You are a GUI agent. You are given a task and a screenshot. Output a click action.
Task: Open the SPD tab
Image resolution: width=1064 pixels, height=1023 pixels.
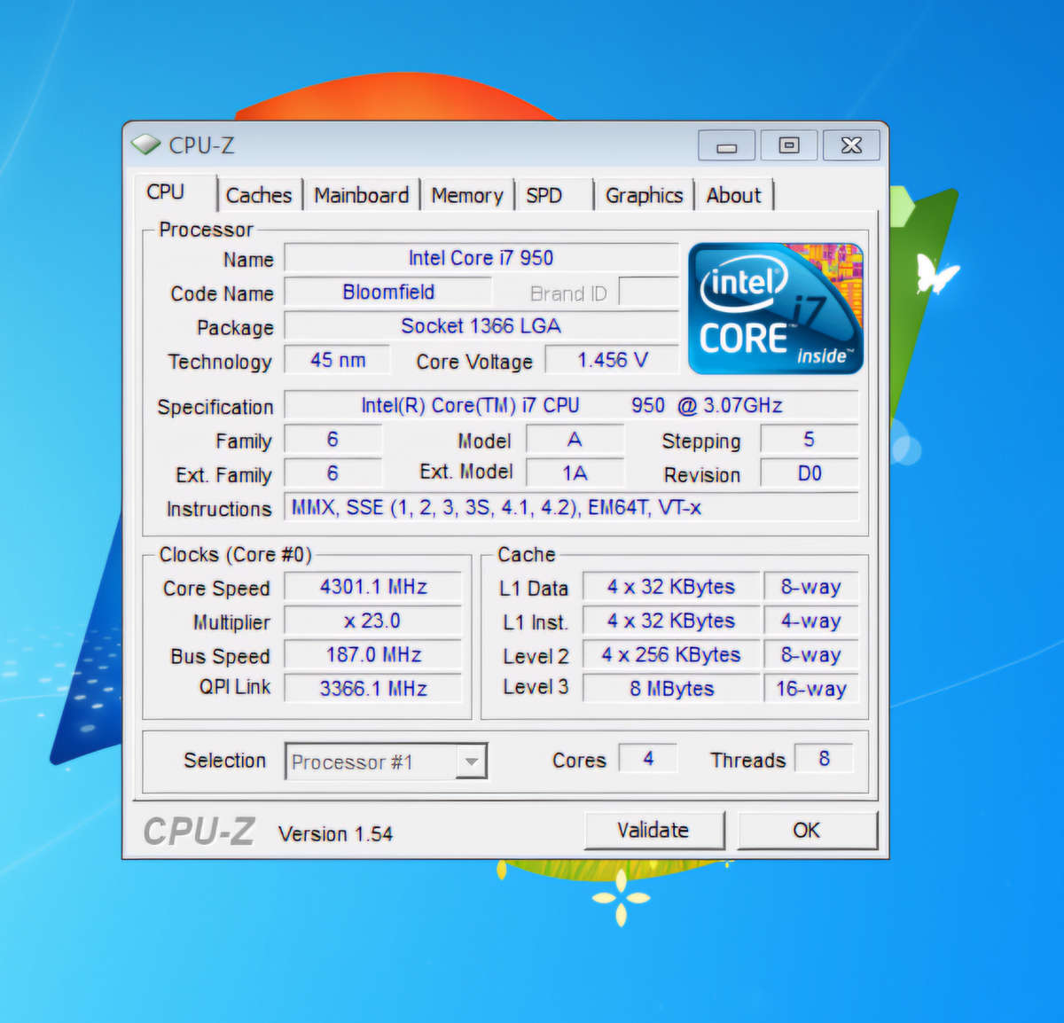pos(544,194)
